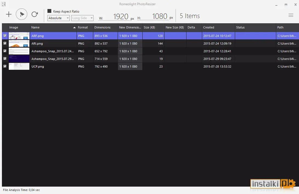Screen dimensions: 299x194
Task: Select the ARF.png thumbnail image
Action: (19, 36)
